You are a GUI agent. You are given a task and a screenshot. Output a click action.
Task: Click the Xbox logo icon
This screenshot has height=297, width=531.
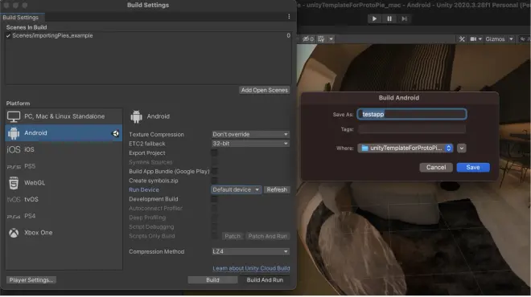[x=14, y=233]
